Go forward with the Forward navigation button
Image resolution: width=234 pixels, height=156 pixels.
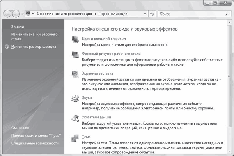16,14
